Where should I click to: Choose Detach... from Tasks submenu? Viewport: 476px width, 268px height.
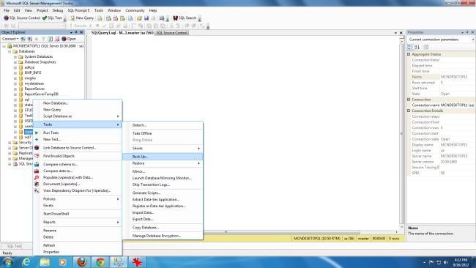tap(163, 125)
